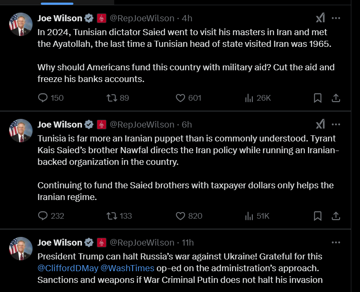Share the 4h tweet about military aid
The height and width of the screenshot is (292, 360).
point(336,98)
